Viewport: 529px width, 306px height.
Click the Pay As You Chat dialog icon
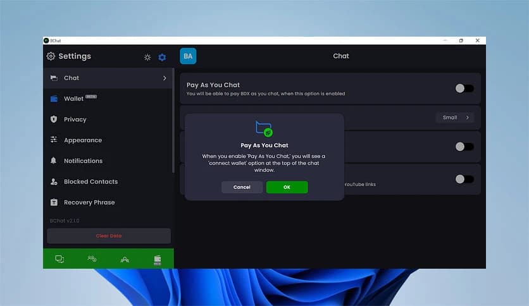[x=264, y=129]
